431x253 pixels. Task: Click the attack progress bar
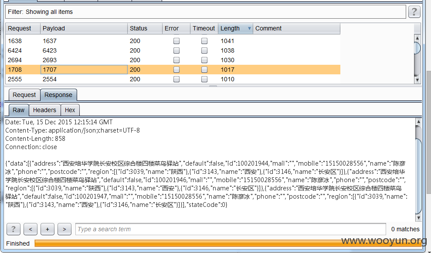pos(228,243)
